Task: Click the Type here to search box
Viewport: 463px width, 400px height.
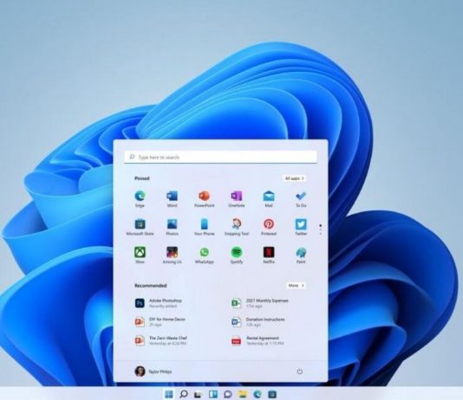Action: coord(220,157)
